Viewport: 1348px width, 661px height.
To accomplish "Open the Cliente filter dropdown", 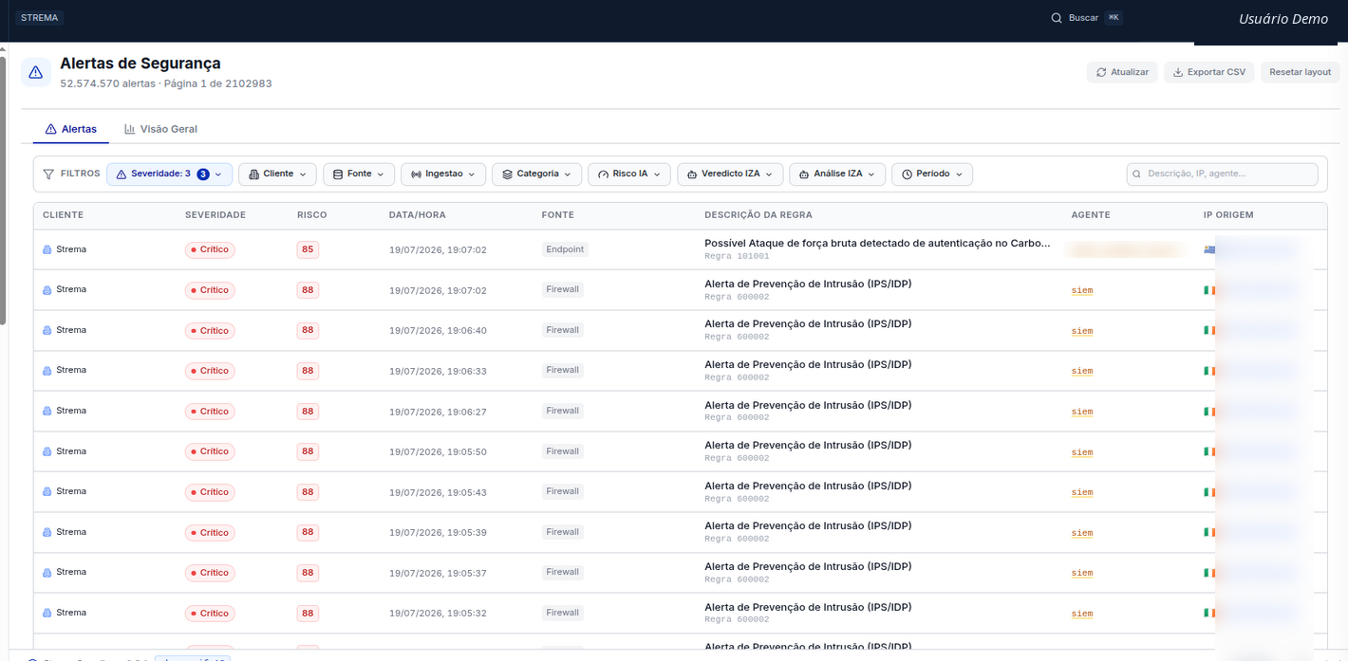I will [277, 174].
